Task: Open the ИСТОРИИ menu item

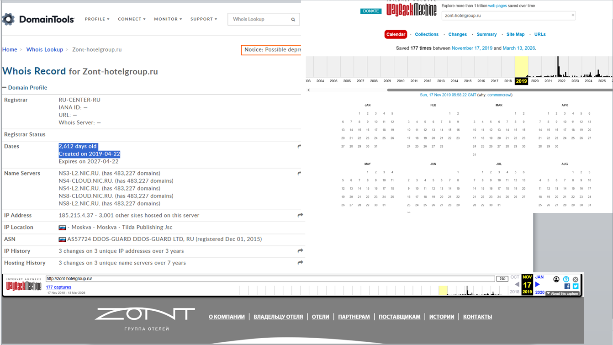Action: point(442,317)
